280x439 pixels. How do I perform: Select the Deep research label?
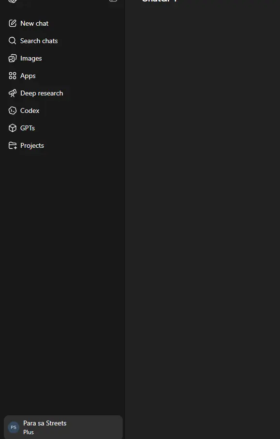coord(42,93)
